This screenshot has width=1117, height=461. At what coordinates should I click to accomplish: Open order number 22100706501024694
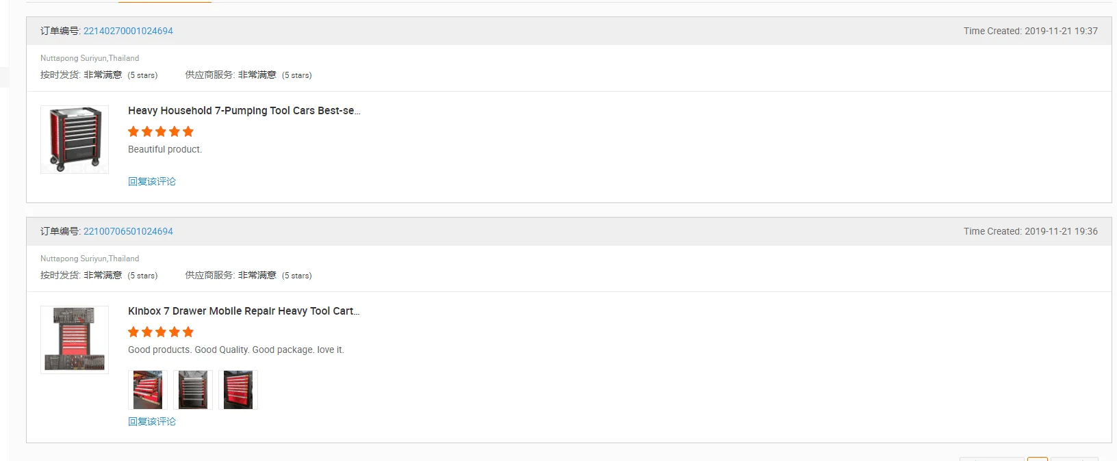[x=128, y=231]
